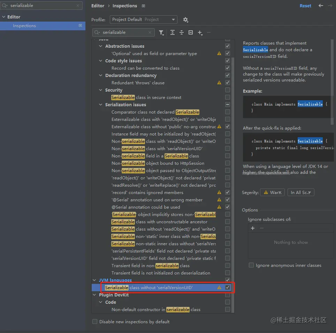The width and height of the screenshot is (336, 333).
Task: Toggle checkbox for Abstraction issues group
Action: [x=228, y=46]
